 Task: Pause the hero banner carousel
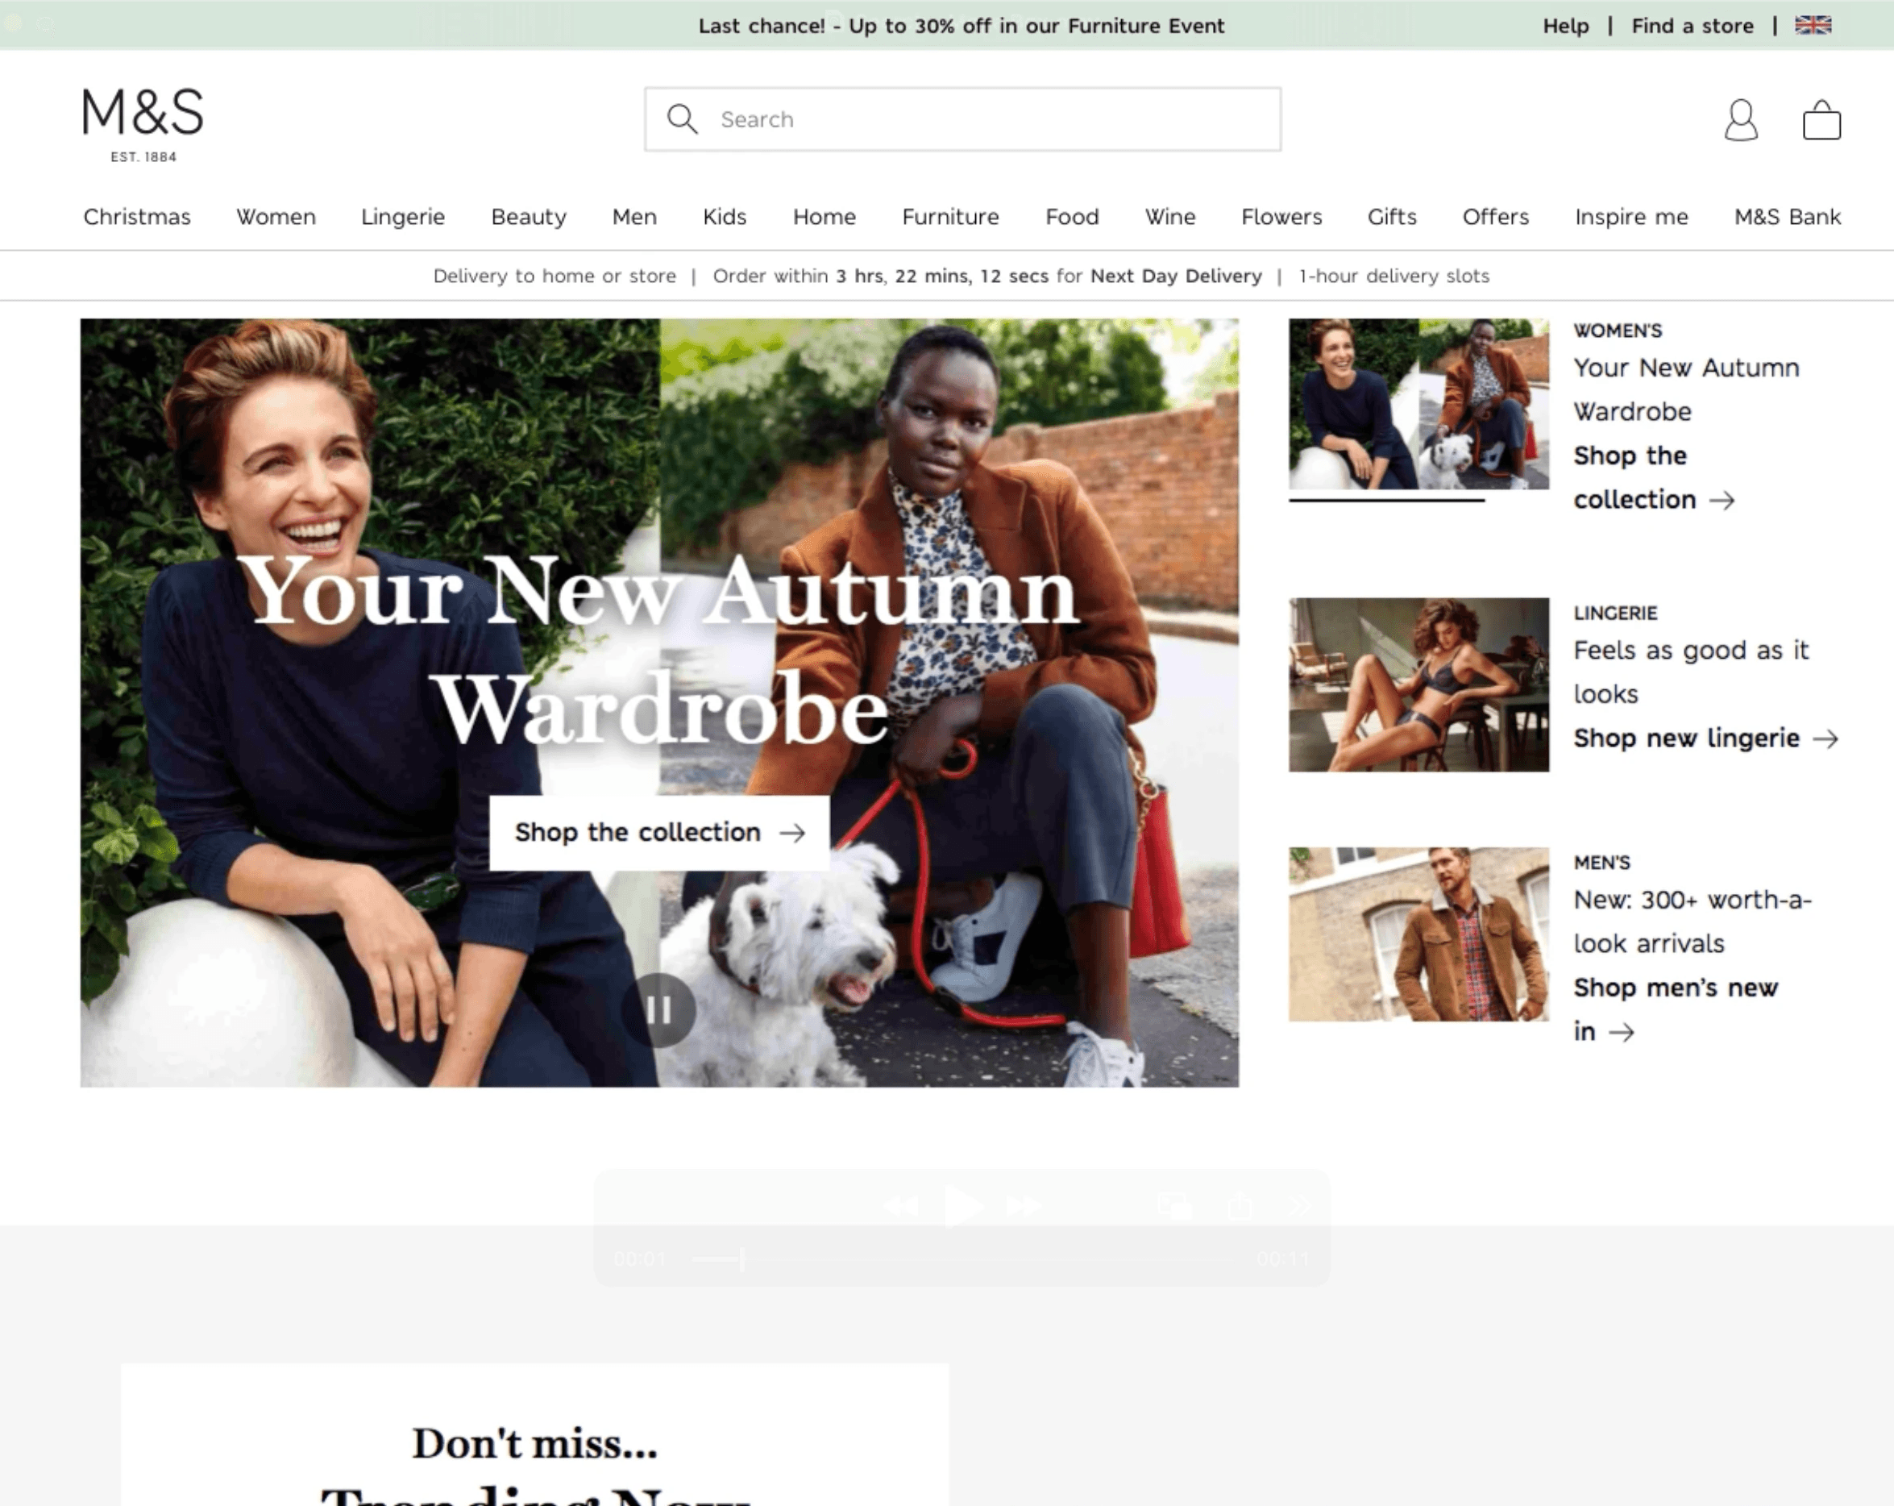658,1009
